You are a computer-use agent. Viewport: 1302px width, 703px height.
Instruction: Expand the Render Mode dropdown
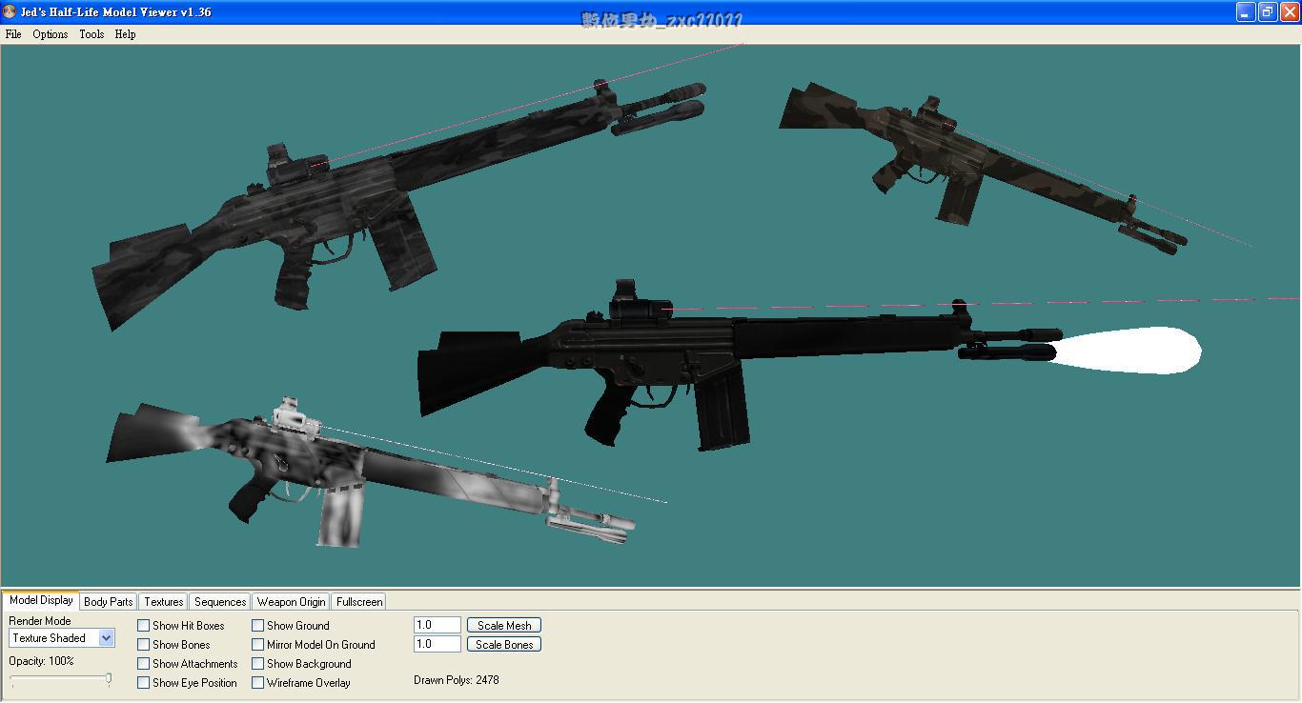106,638
